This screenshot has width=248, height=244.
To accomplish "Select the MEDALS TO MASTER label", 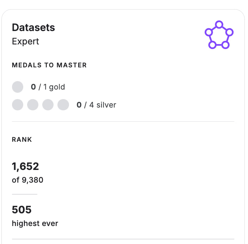I will (49, 65).
